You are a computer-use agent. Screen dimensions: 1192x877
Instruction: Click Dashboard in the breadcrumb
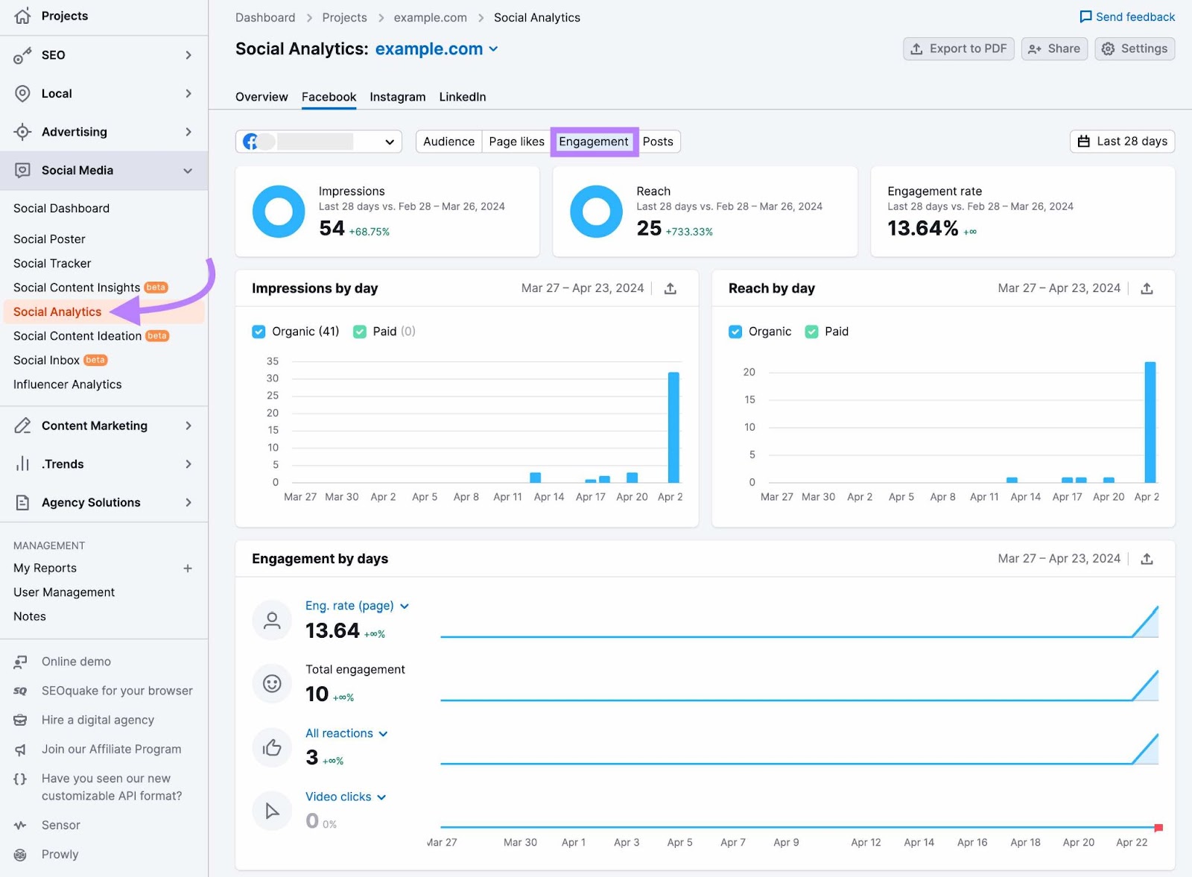(265, 17)
